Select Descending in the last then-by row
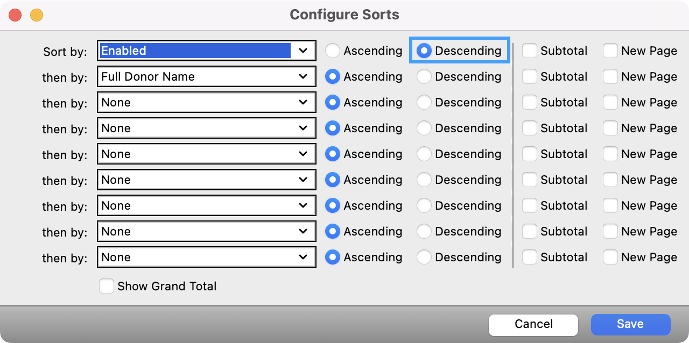Screen dimensions: 689x343 [x=424, y=257]
